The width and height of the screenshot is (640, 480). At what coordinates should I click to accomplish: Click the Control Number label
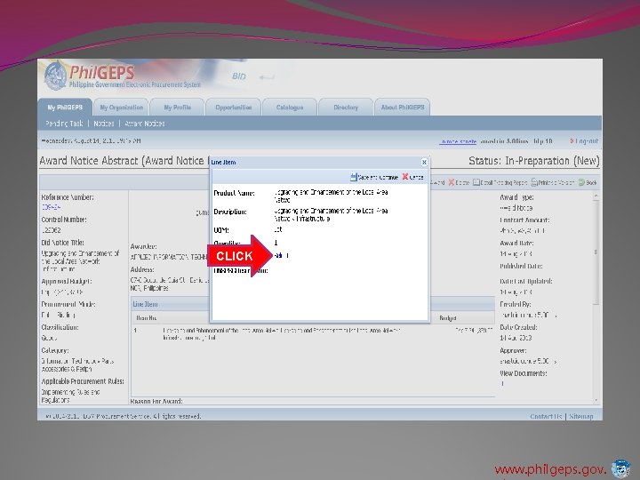pos(64,220)
